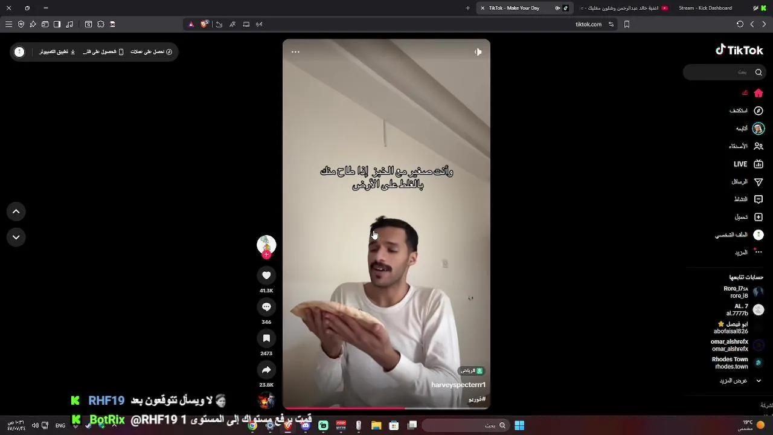Image resolution: width=773 pixels, height=435 pixels.
Task: Open the LIVE section
Action: tap(748, 164)
